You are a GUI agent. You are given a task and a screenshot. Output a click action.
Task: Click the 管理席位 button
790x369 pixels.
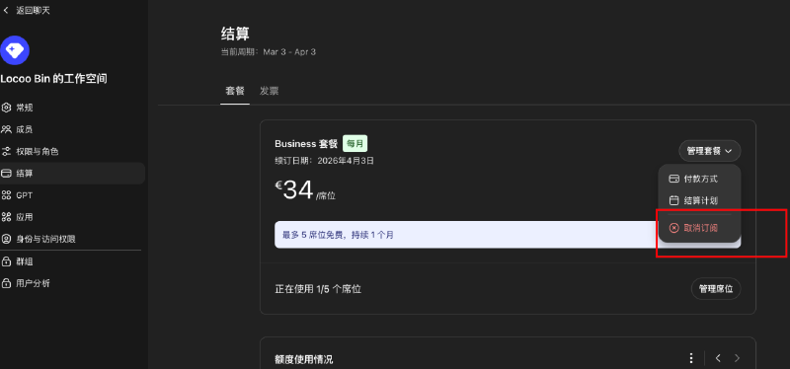click(x=715, y=289)
